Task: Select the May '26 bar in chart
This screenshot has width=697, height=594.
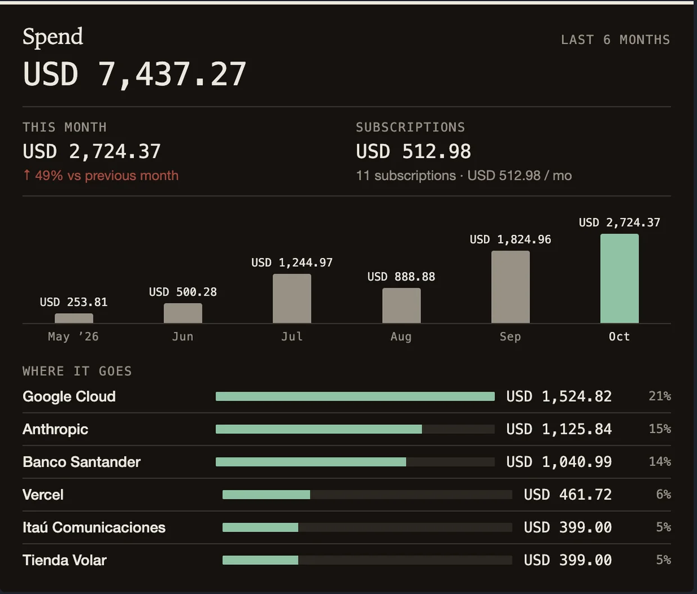Action: point(74,318)
